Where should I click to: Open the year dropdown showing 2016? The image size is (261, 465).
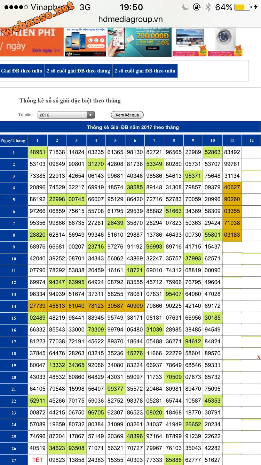click(66, 115)
